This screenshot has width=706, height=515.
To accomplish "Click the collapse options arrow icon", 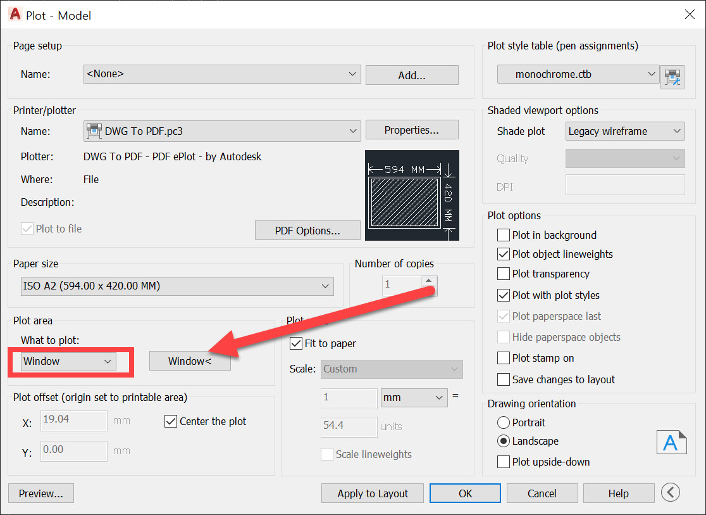I will [x=671, y=492].
